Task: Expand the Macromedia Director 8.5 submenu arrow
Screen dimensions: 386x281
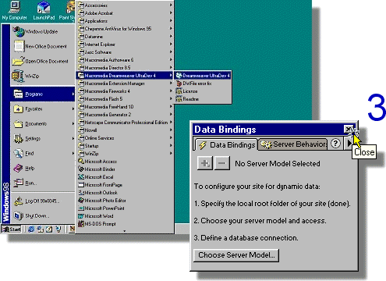Action: point(171,67)
